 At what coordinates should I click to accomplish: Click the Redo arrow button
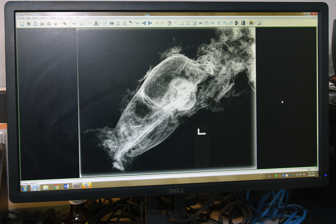point(231,23)
